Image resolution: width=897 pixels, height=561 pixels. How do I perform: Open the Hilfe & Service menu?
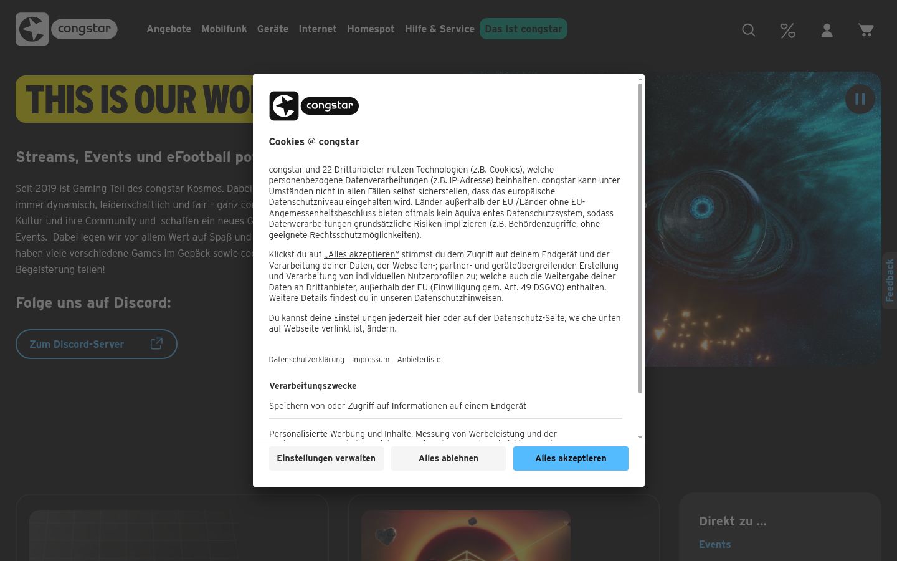[x=440, y=29]
